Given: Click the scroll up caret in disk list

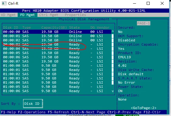Looking at the screenshot, I should (x=113, y=31).
